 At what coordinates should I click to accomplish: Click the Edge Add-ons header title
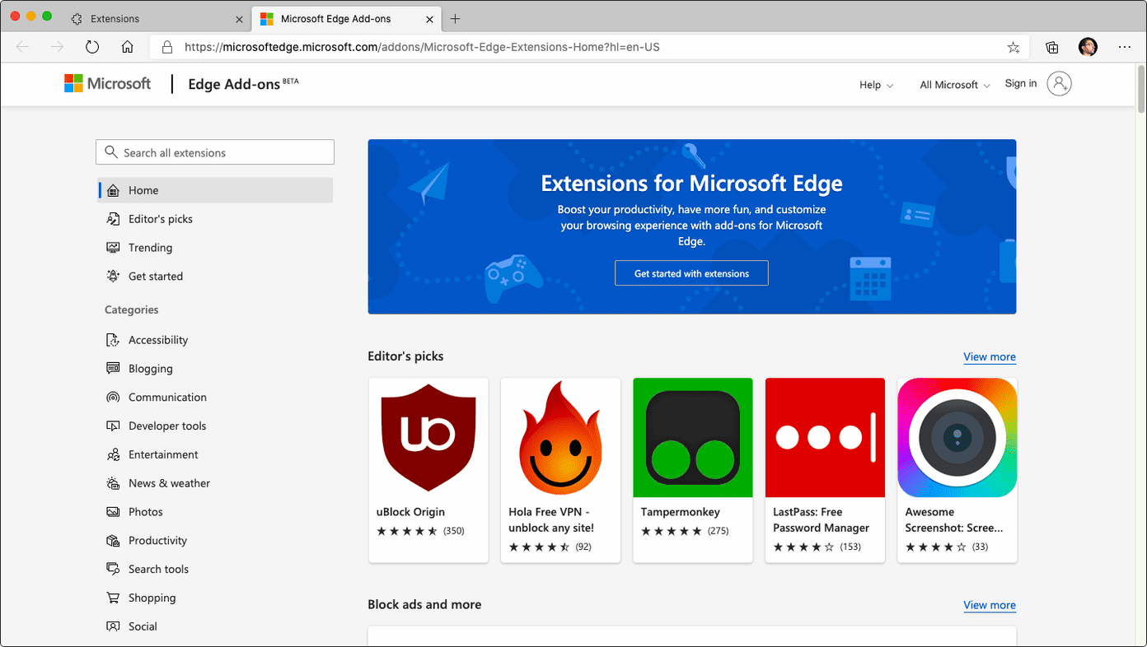coord(234,84)
